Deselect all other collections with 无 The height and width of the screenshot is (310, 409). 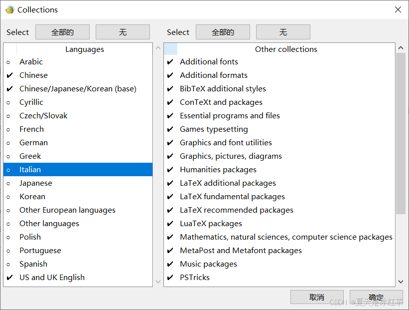pyautogui.click(x=283, y=32)
